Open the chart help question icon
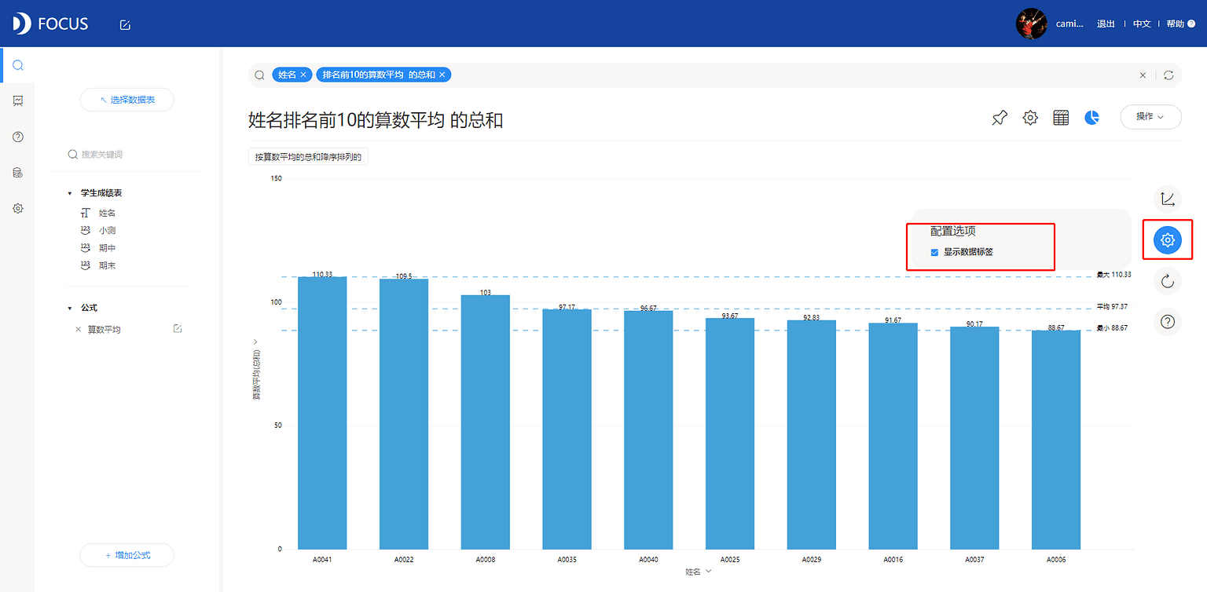The height and width of the screenshot is (592, 1207). coord(1168,321)
